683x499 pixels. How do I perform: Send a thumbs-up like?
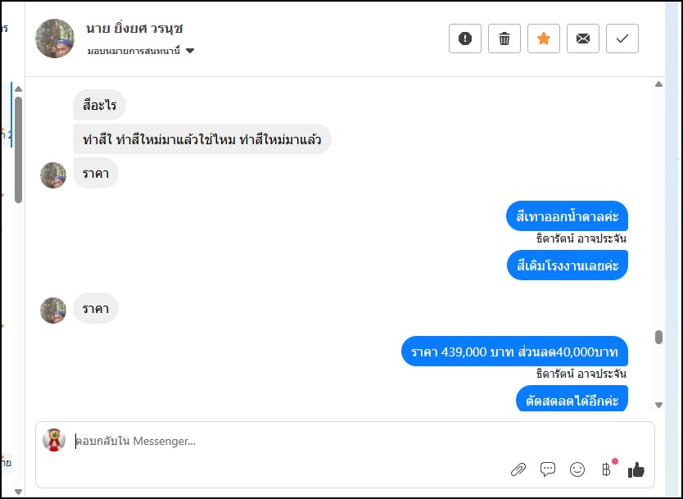click(x=636, y=470)
